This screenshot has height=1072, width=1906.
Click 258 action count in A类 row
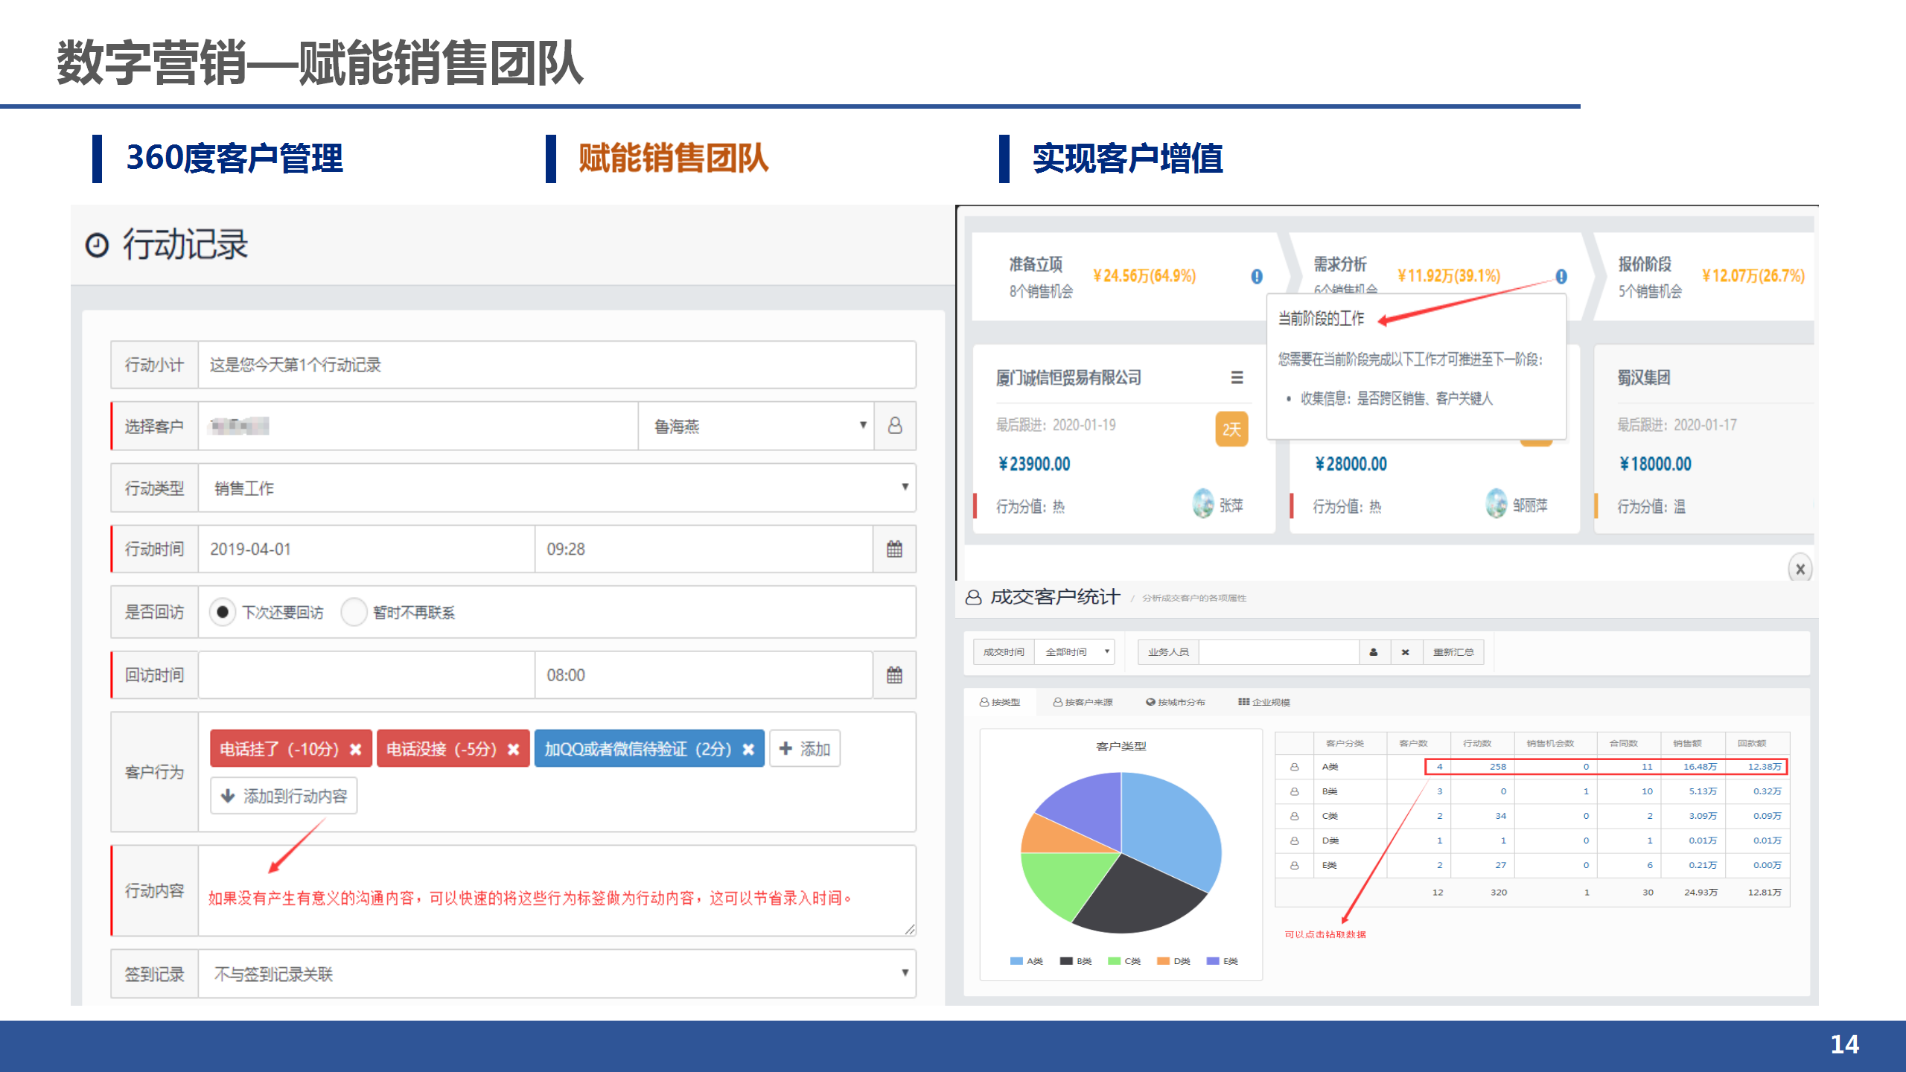click(1498, 767)
